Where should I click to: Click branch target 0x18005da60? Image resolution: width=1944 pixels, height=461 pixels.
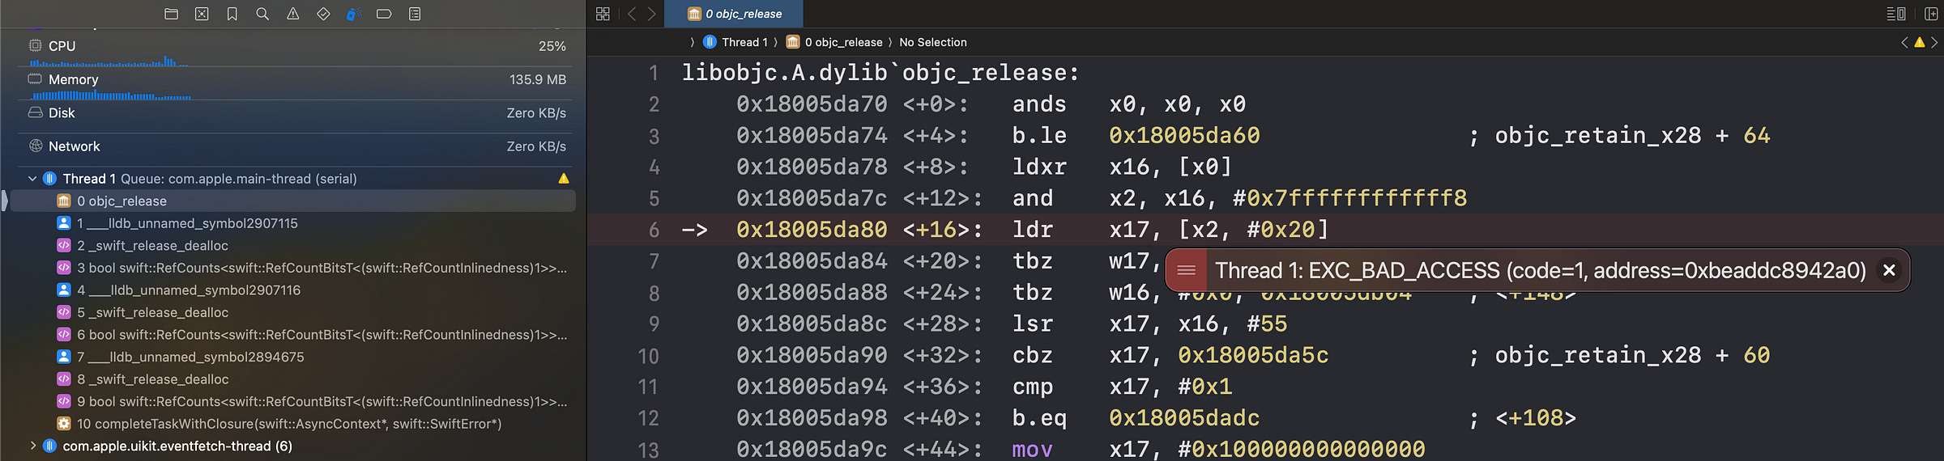[1184, 135]
